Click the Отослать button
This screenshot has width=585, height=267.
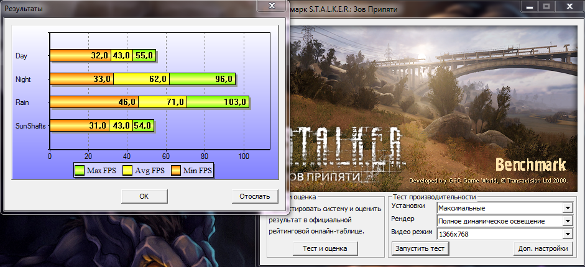click(255, 196)
